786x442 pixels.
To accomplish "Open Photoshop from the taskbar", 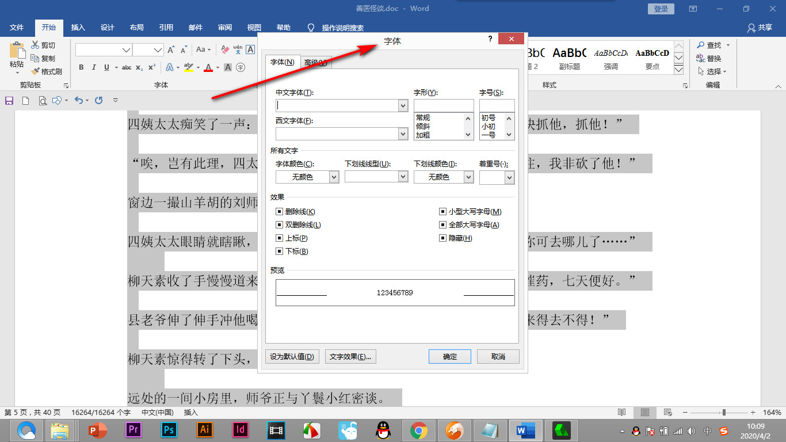I will (169, 430).
